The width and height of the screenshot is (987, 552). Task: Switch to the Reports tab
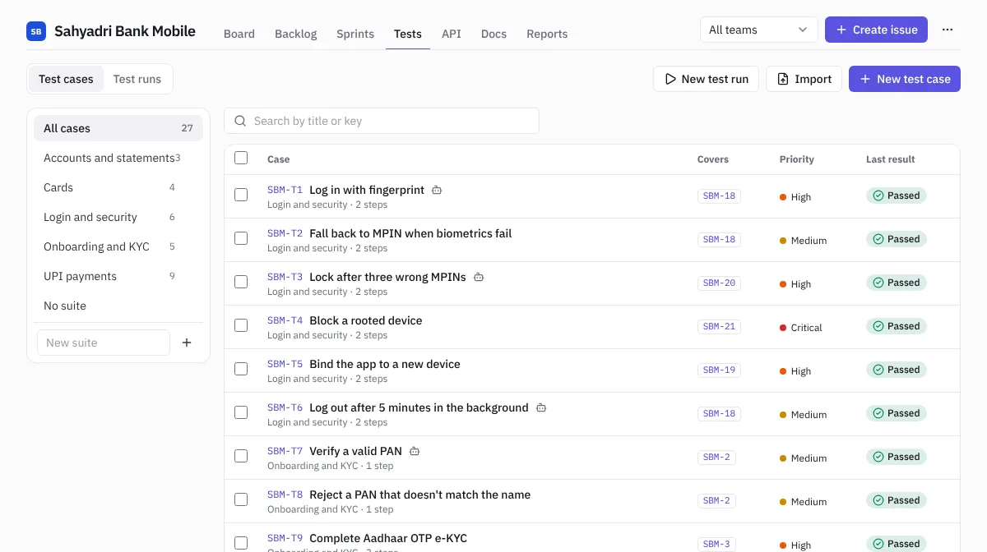point(547,34)
